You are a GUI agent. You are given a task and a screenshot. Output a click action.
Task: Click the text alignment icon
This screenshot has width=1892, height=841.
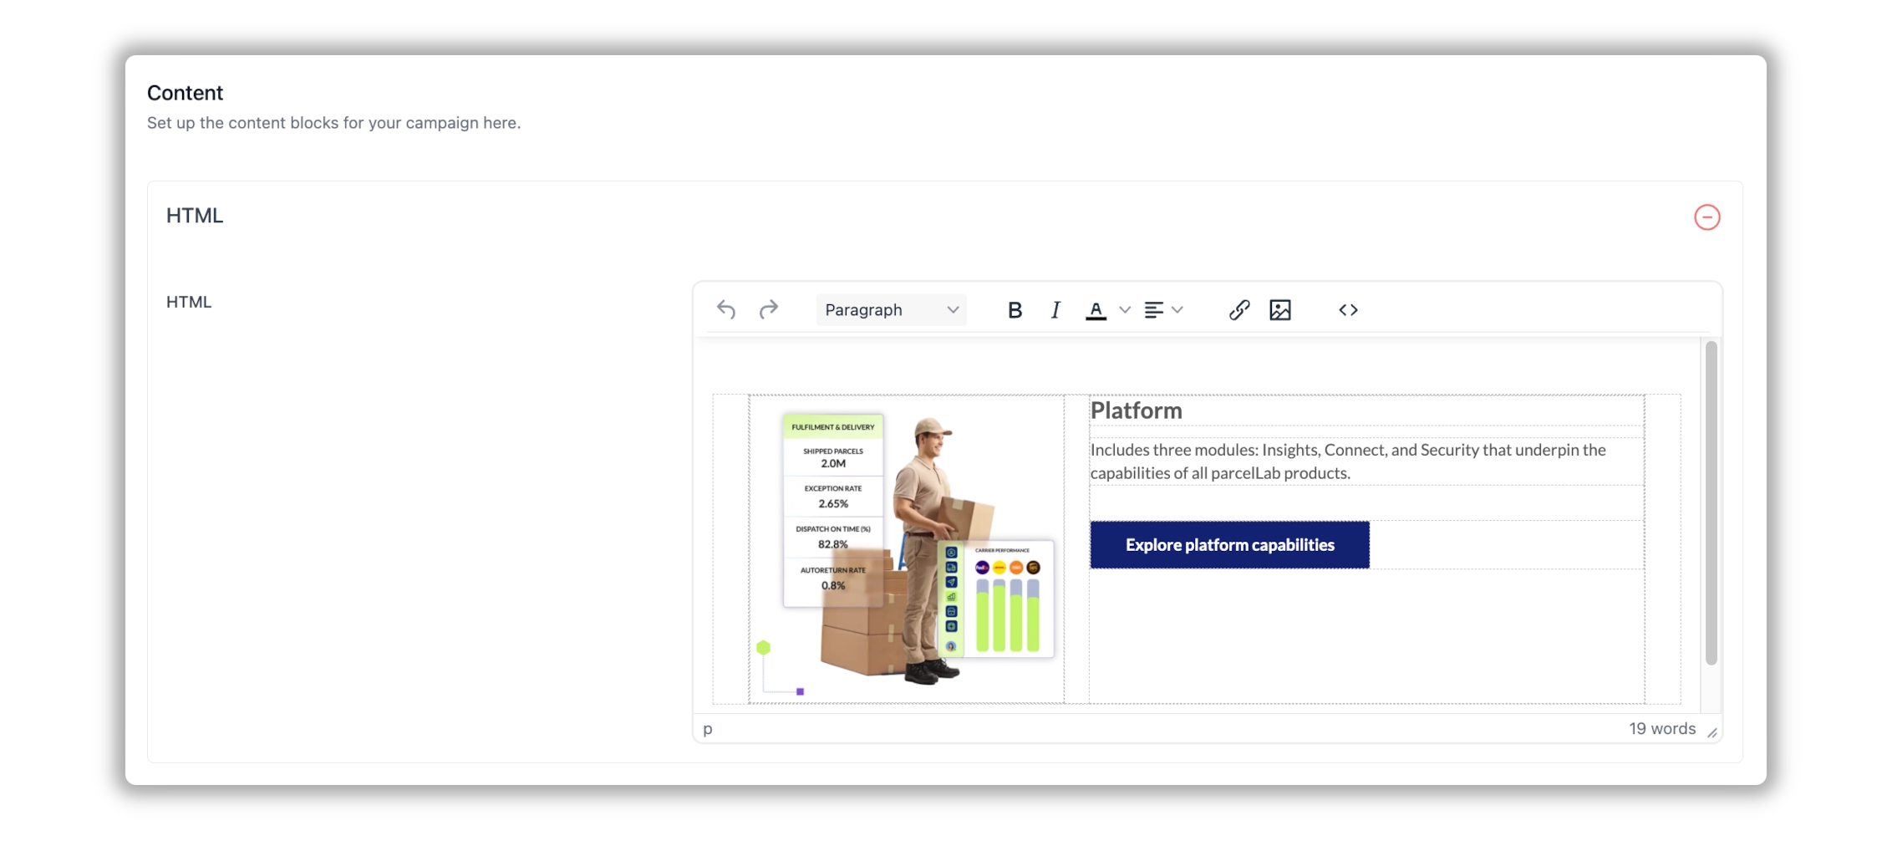(1153, 310)
